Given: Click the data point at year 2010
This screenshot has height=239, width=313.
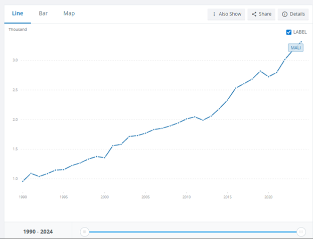Looking at the screenshot, I should 187,118.
